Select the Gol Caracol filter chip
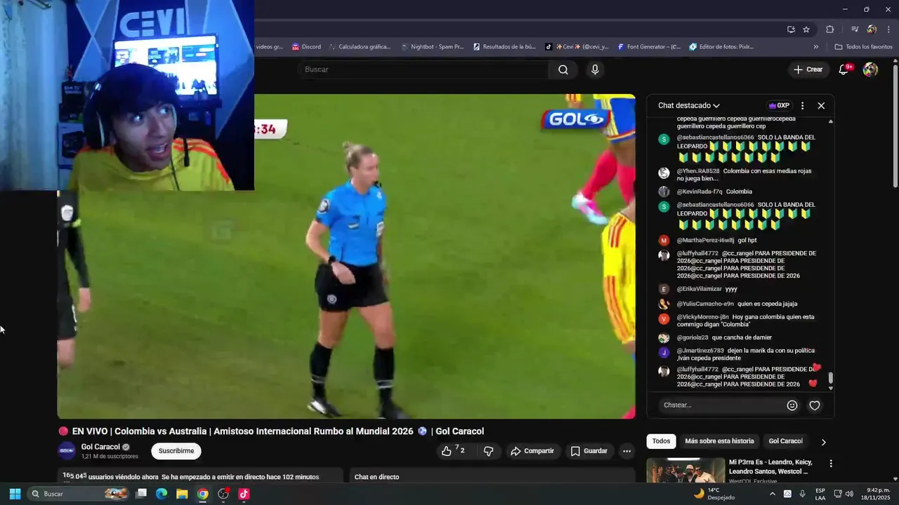The height and width of the screenshot is (505, 899). 785,441
